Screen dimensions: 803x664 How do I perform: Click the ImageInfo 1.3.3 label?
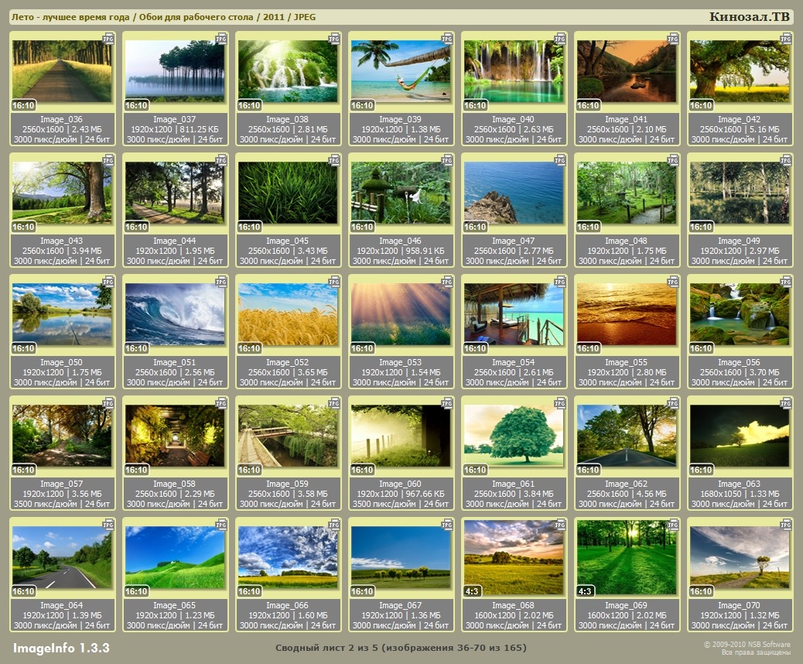[61, 648]
